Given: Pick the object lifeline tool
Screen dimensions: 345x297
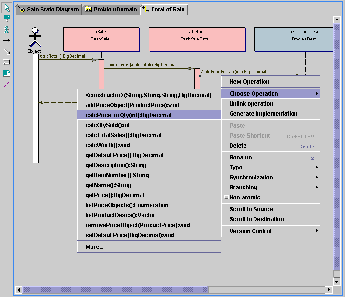Looking at the screenshot, I should point(7,19).
